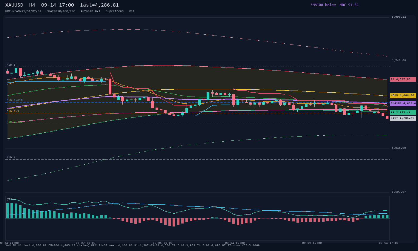The image size is (418, 251).
Task: Click the "Fib 1" level label
Action: [x=11, y=65]
